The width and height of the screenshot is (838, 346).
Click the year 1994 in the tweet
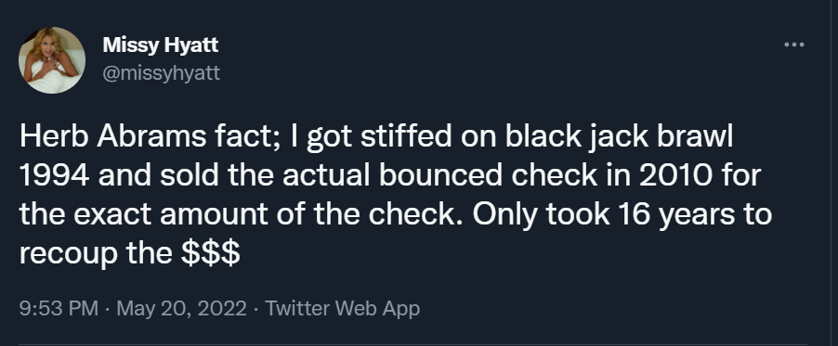point(55,175)
